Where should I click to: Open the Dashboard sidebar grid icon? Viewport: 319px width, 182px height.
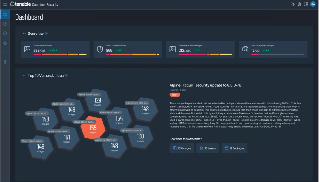5,14
